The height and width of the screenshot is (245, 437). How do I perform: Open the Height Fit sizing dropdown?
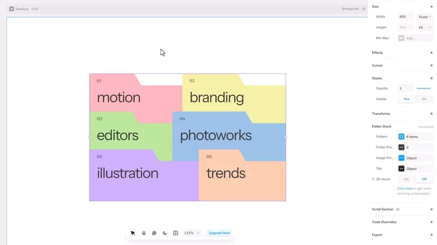click(x=425, y=27)
